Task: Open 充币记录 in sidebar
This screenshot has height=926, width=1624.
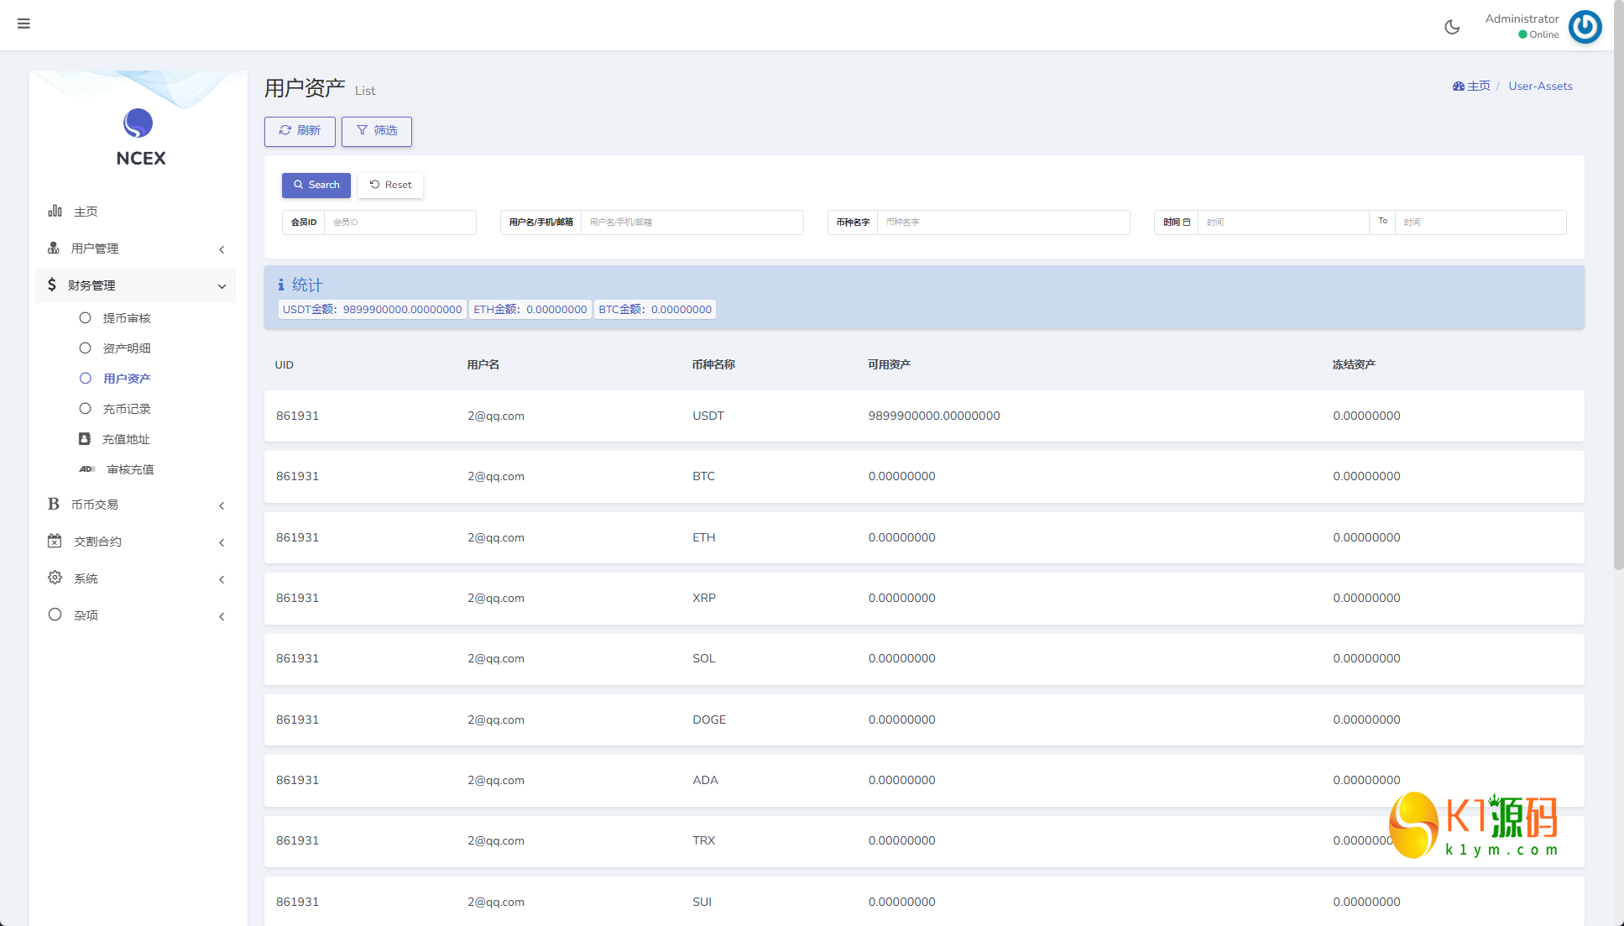Action: click(127, 409)
